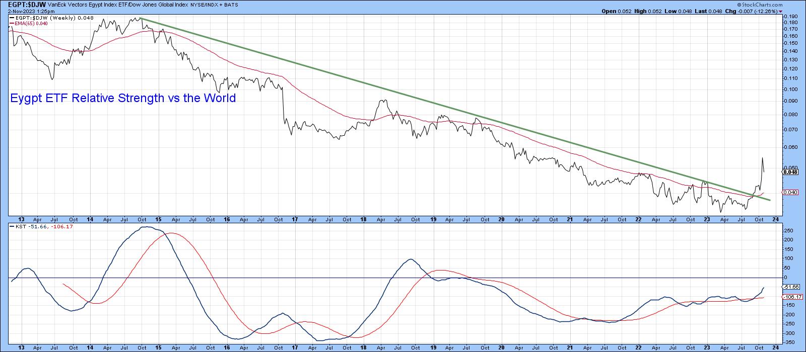The height and width of the screenshot is (352, 806).
Task: Click the blue 'Eygpt ETF Relative Strength' annotation
Action: [x=123, y=98]
